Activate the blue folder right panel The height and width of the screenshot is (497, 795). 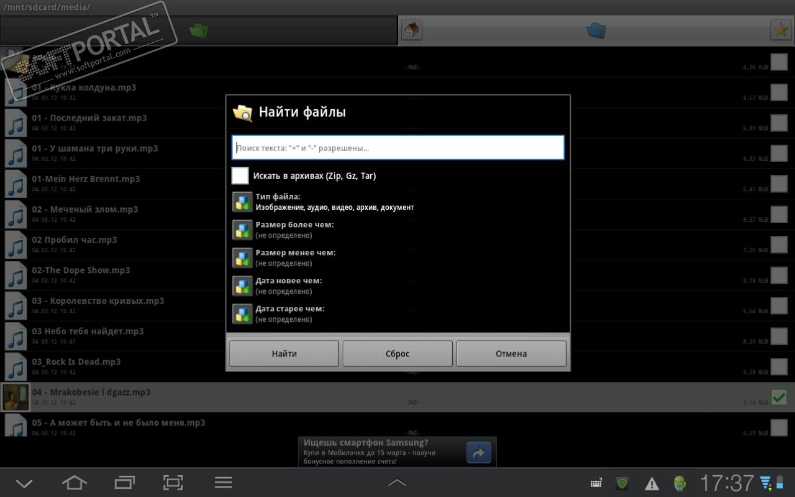pyautogui.click(x=596, y=30)
